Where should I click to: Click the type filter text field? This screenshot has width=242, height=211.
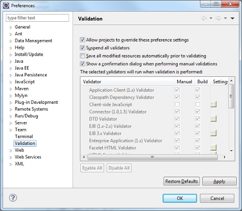37,18
